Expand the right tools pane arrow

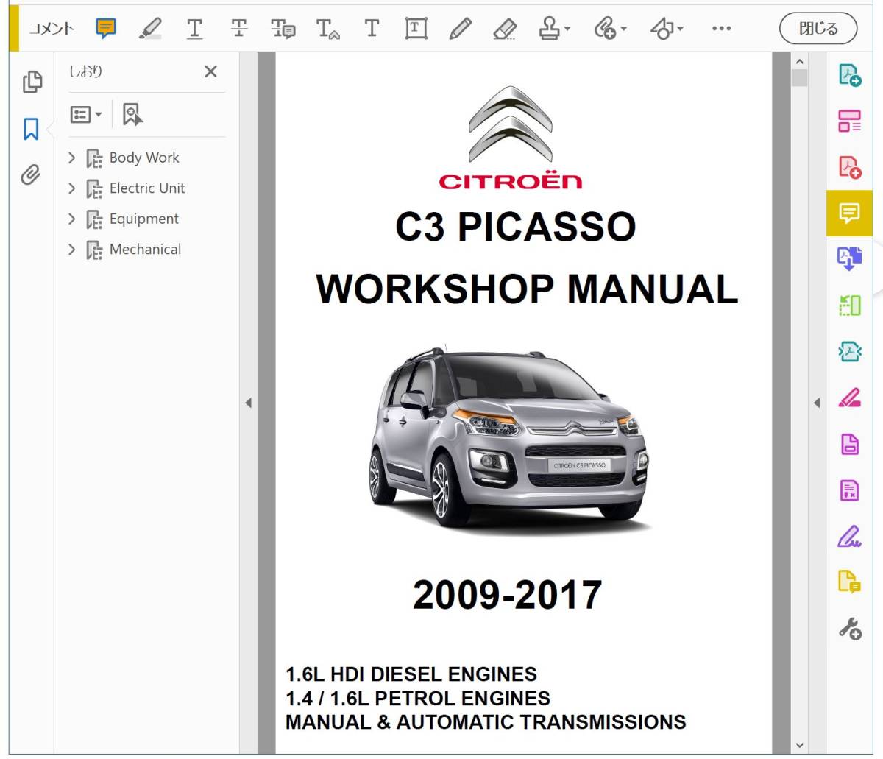[x=817, y=403]
